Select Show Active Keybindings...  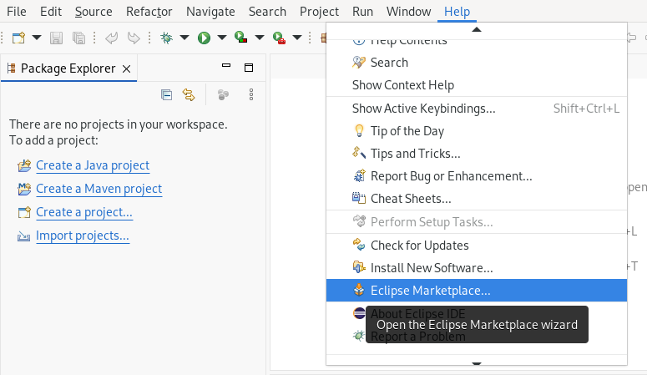click(477, 109)
